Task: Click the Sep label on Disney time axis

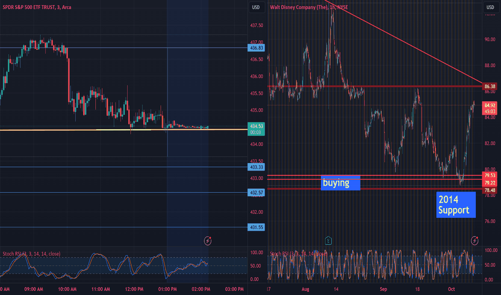Action: coord(383,289)
